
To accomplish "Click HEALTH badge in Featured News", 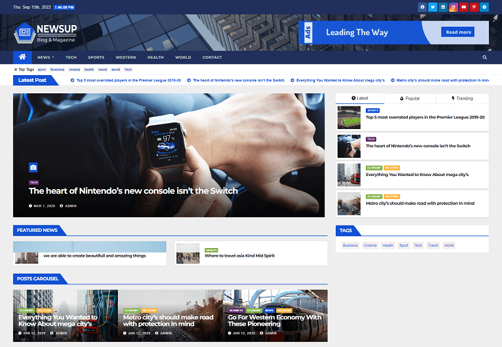I will pyautogui.click(x=211, y=250).
